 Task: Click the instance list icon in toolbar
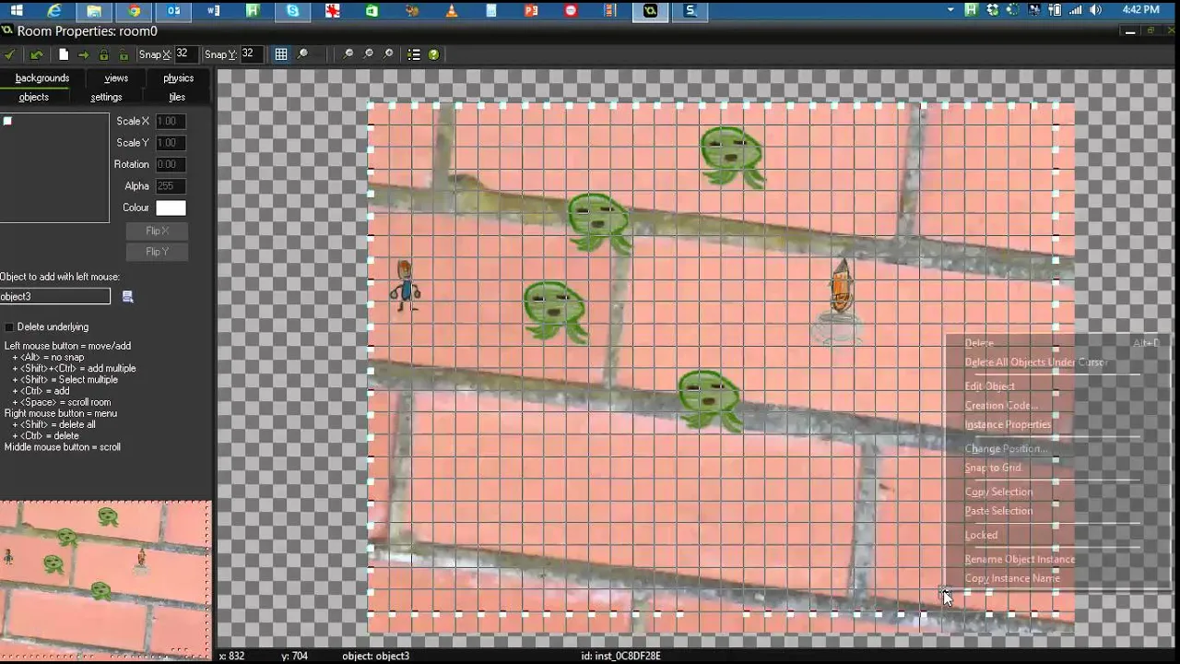pos(414,54)
